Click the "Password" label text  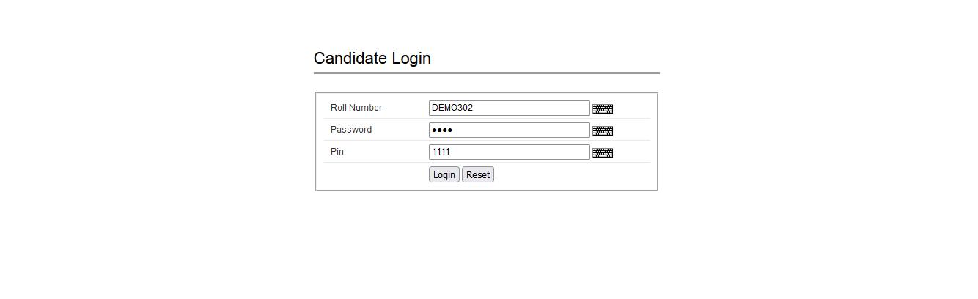[x=351, y=130]
